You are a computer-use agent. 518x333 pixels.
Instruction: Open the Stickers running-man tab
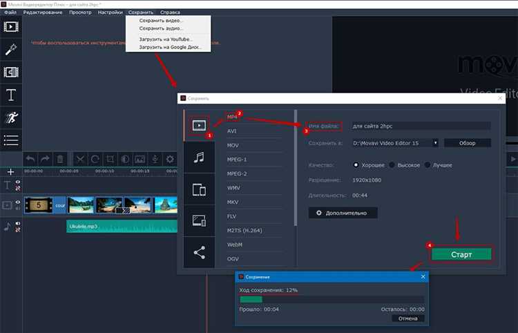click(x=11, y=117)
